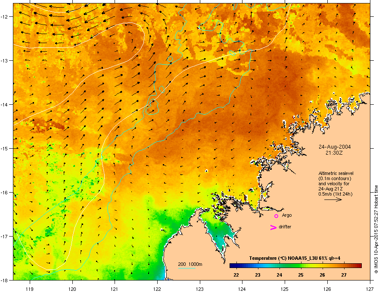Click the longitude axis label 120
The height and width of the screenshot is (293, 379).
point(72,289)
